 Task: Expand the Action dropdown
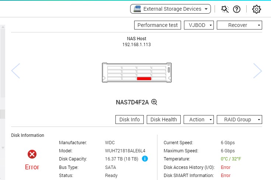click(199, 120)
